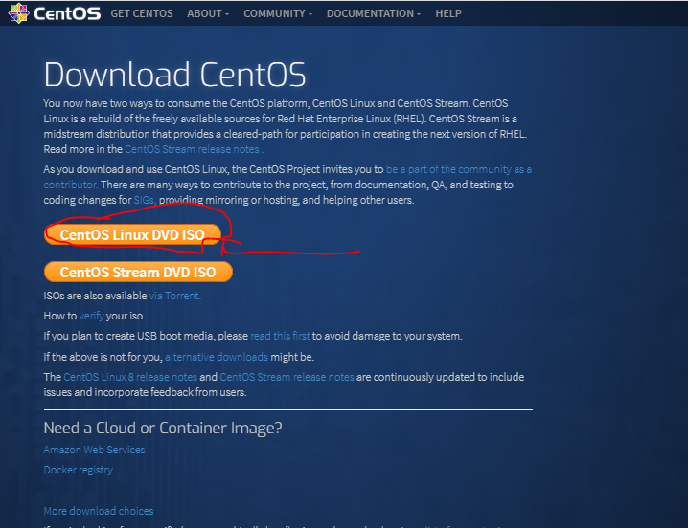Image resolution: width=688 pixels, height=528 pixels.
Task: Open the Docker registry link
Action: [79, 470]
